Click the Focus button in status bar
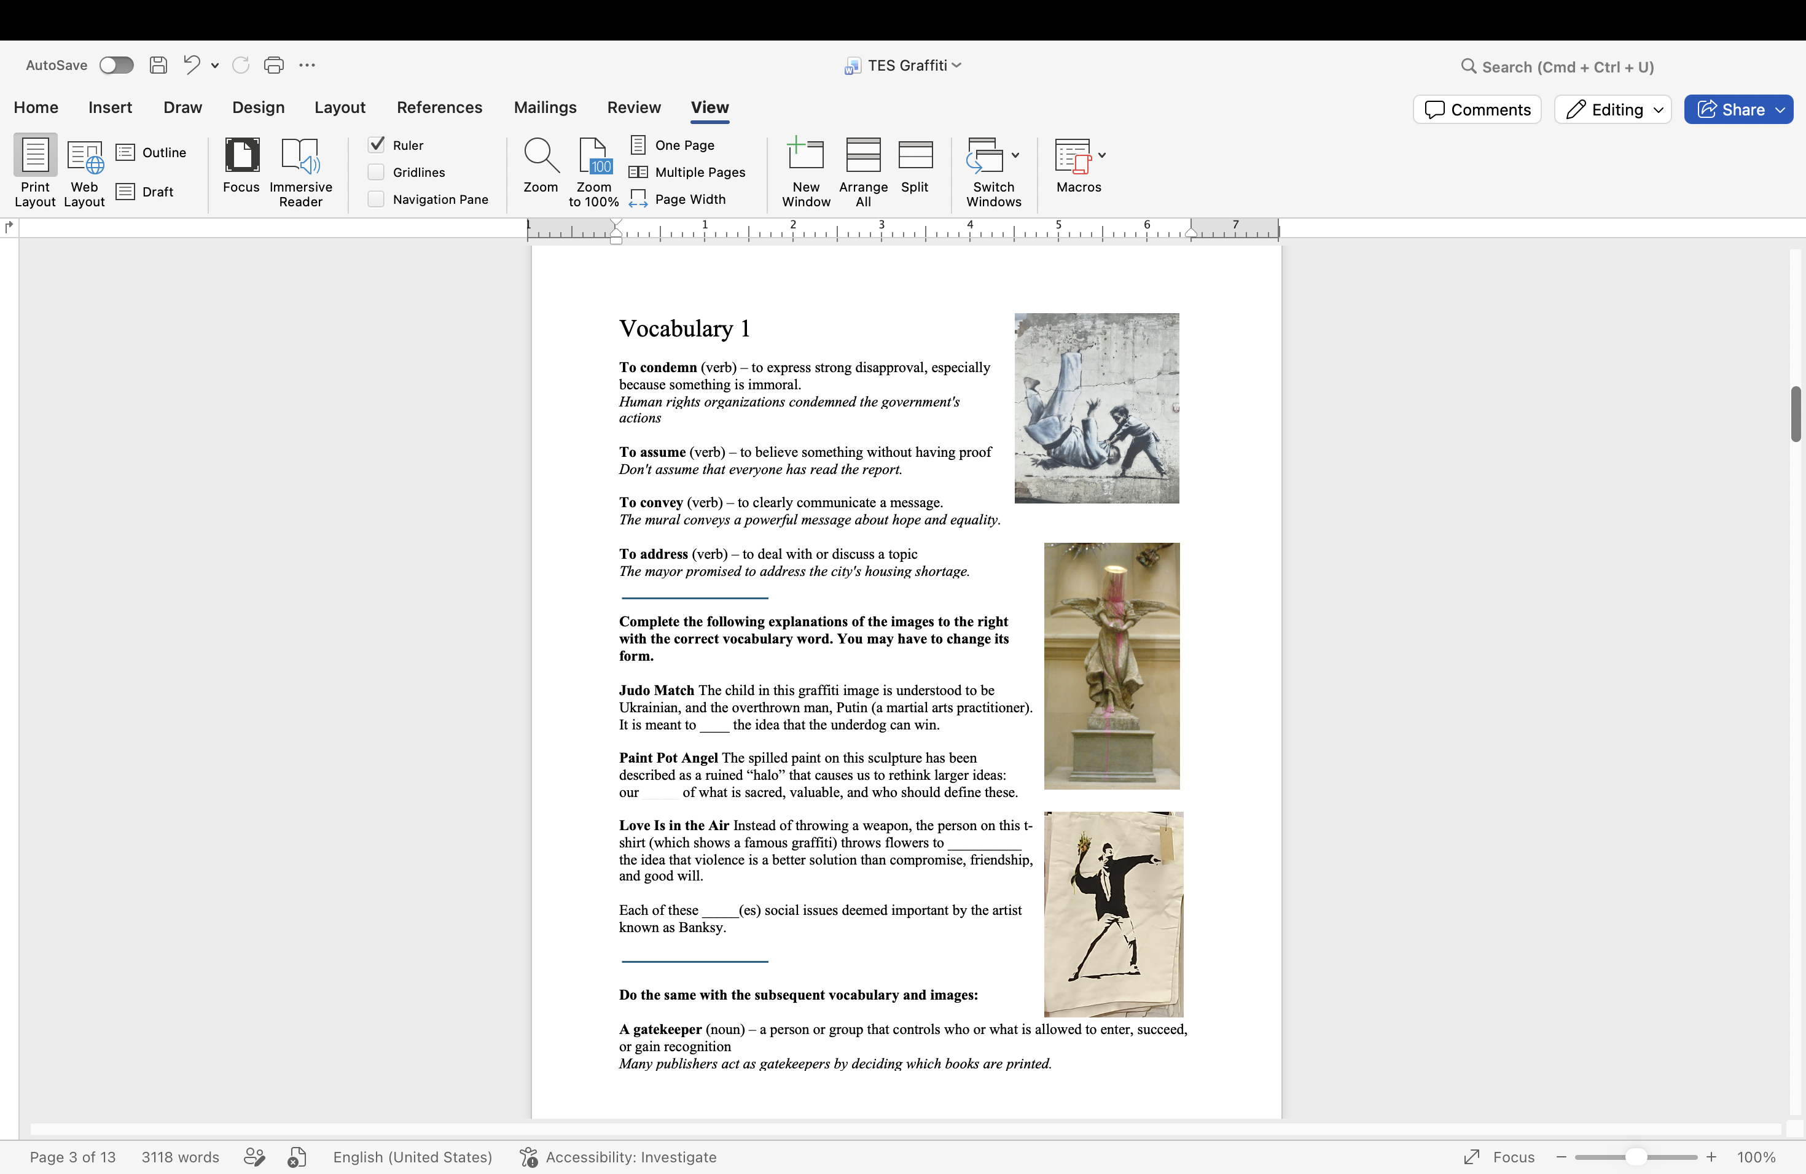Screen dimensions: 1806x1174 (1499, 1157)
